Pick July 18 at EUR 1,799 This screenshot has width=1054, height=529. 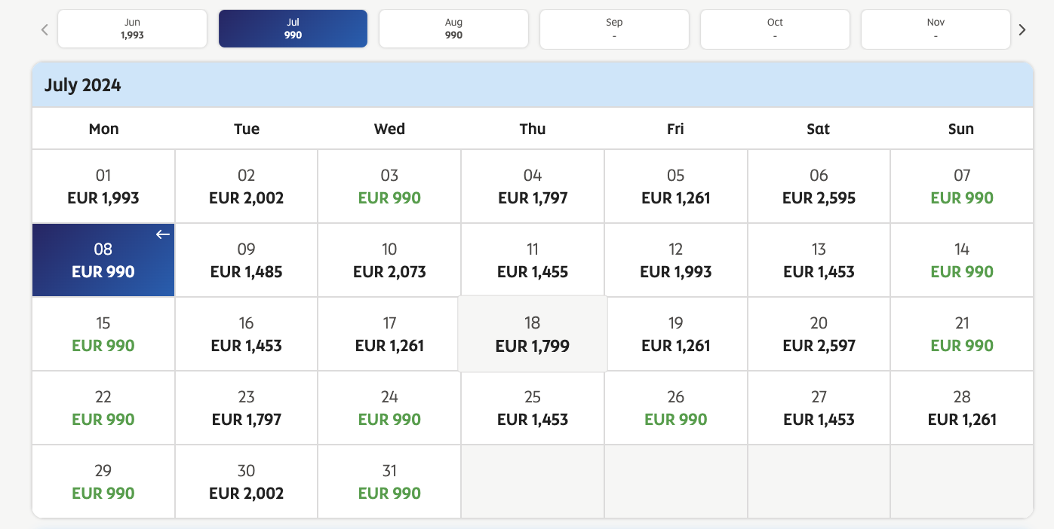pos(533,335)
